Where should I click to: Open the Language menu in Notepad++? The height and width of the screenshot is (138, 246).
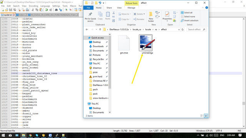(45, 6)
